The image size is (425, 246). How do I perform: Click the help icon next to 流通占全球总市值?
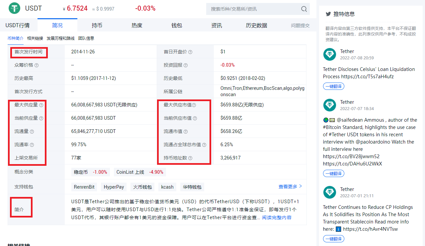tap(205, 145)
